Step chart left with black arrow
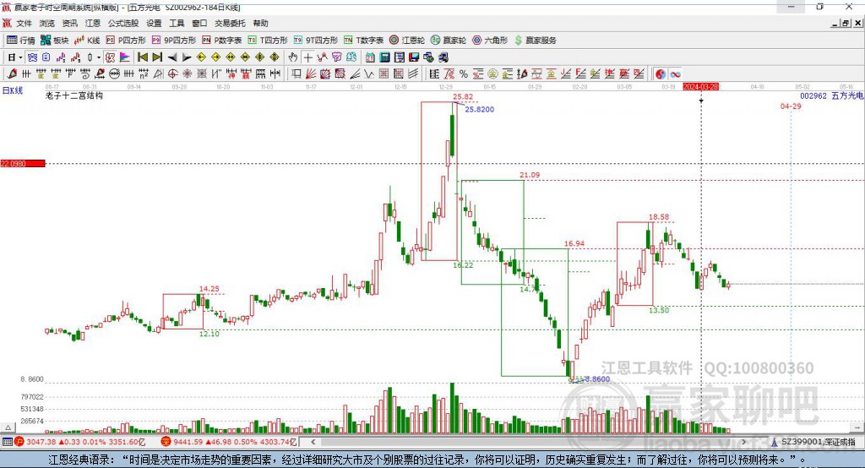This screenshot has height=468, width=865. coord(172,57)
